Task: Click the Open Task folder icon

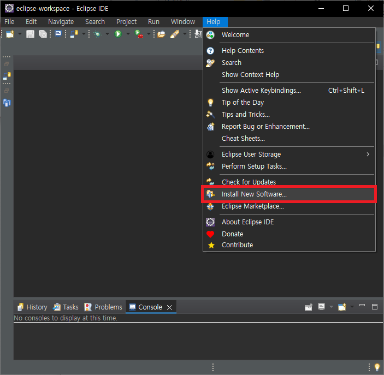Action: [x=161, y=34]
